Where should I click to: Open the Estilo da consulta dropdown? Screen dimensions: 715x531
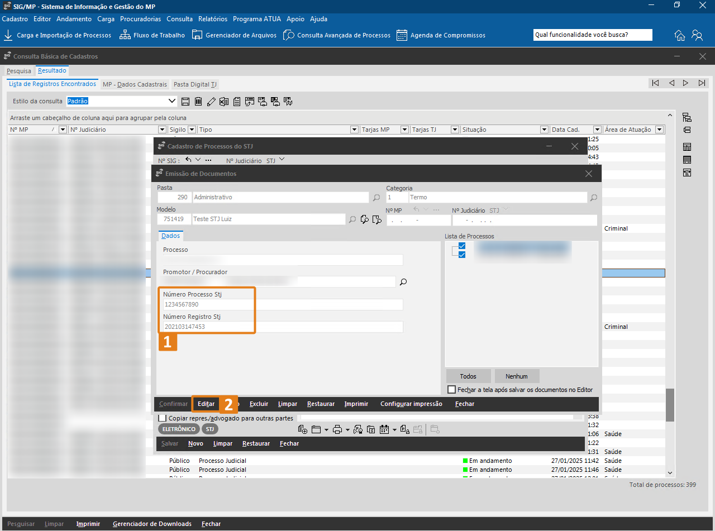(172, 102)
